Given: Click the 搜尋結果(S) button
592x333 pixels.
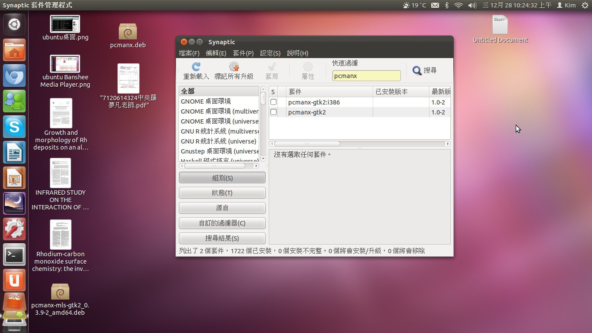Looking at the screenshot, I should tap(222, 238).
